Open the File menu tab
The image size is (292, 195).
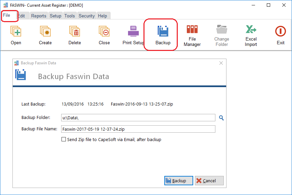click(x=6, y=15)
